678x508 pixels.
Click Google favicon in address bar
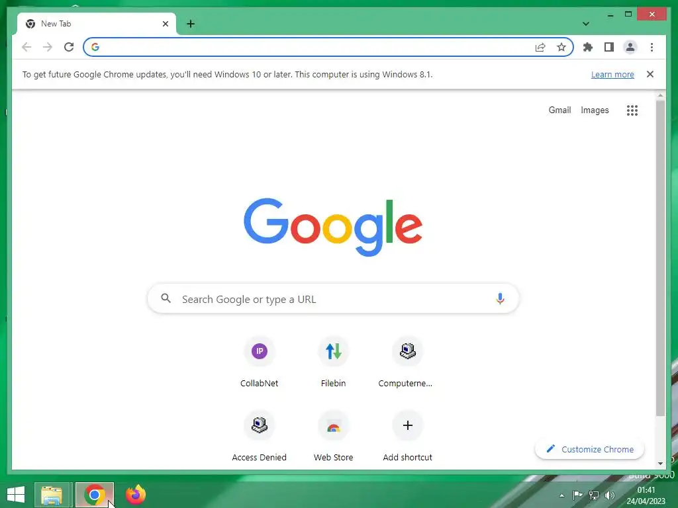coord(95,47)
